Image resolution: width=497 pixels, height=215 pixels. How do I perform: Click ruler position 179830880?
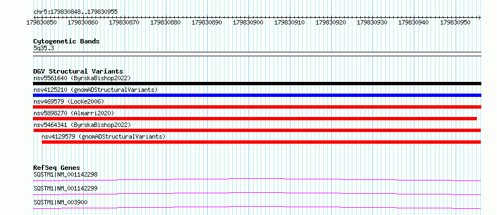[x=165, y=22]
